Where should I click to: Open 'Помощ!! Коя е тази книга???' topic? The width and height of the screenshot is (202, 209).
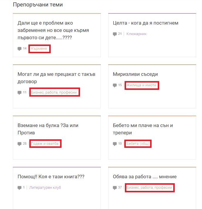51,177
